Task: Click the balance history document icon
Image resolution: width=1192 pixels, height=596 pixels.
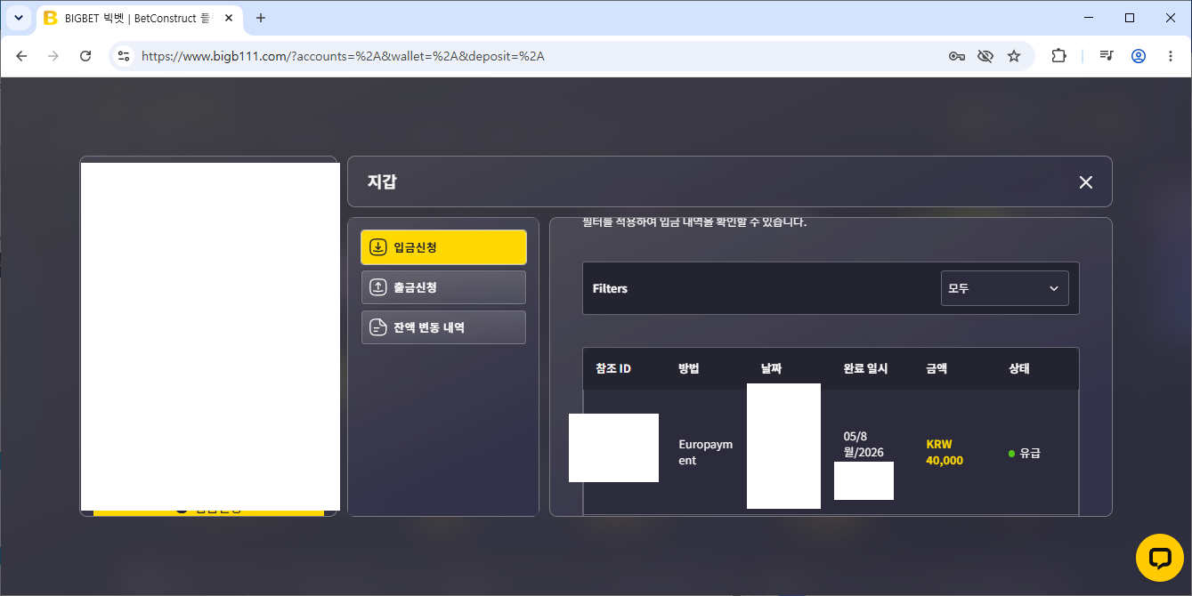Action: (x=377, y=327)
